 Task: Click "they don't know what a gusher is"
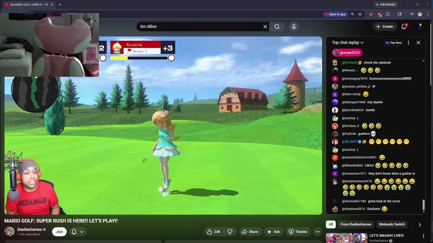(392, 173)
